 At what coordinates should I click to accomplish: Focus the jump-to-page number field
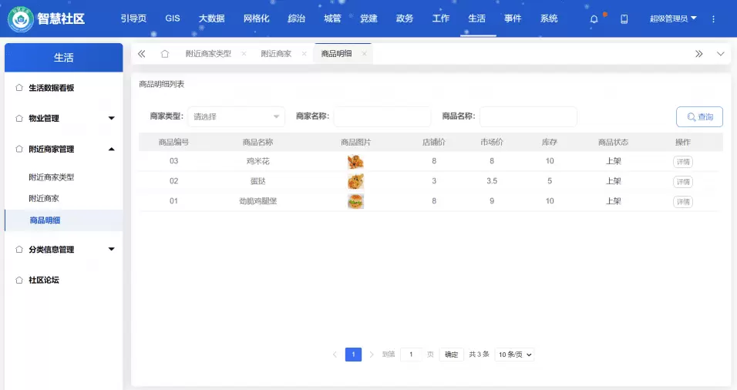click(411, 355)
